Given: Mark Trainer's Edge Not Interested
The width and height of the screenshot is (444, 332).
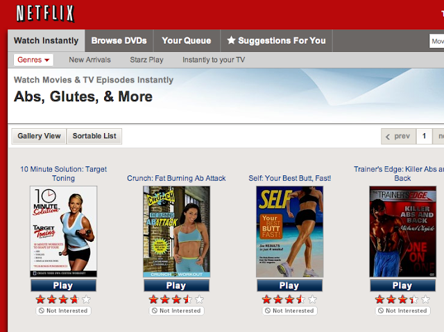Looking at the screenshot, I should pyautogui.click(x=402, y=311).
